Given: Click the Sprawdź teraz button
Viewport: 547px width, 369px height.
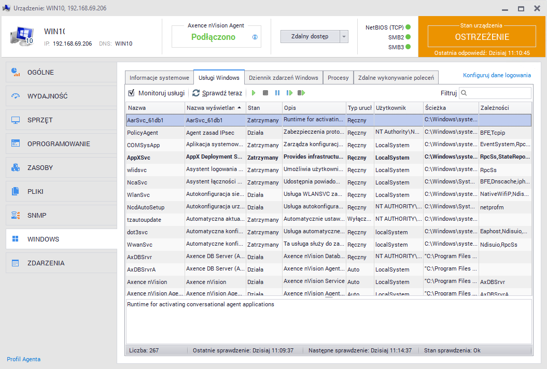Looking at the screenshot, I should click(x=217, y=93).
